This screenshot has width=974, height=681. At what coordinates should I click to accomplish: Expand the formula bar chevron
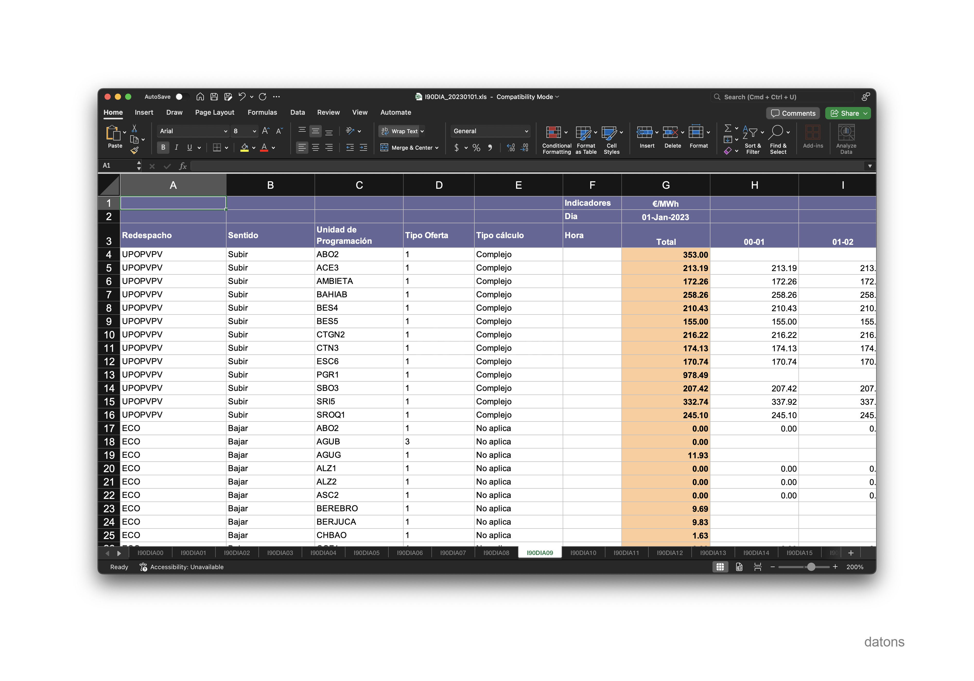[870, 166]
